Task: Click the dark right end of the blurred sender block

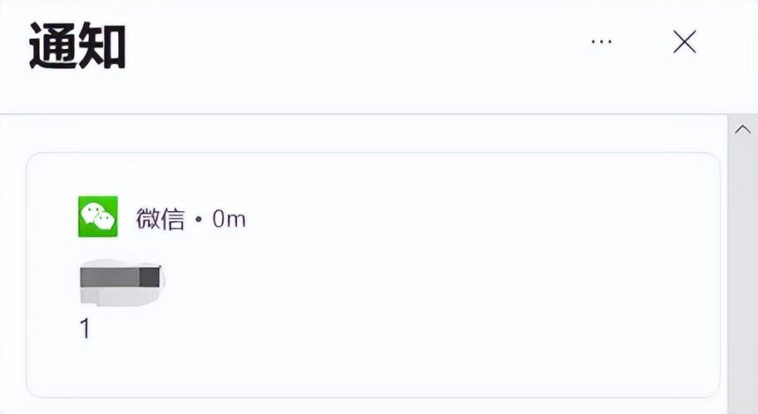Action: pos(150,276)
